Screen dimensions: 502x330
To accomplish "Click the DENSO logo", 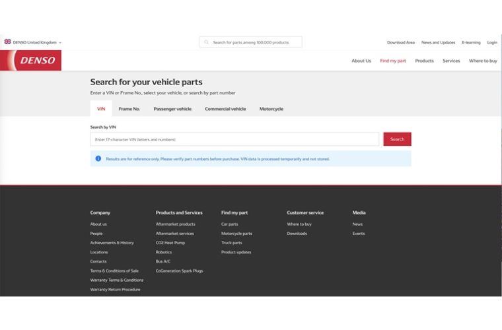I will coord(31,61).
